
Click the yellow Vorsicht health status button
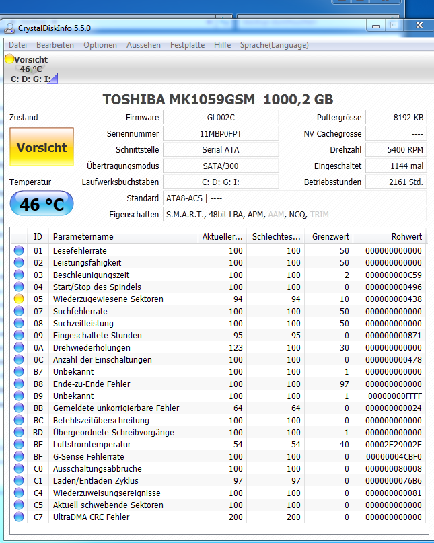(x=42, y=147)
